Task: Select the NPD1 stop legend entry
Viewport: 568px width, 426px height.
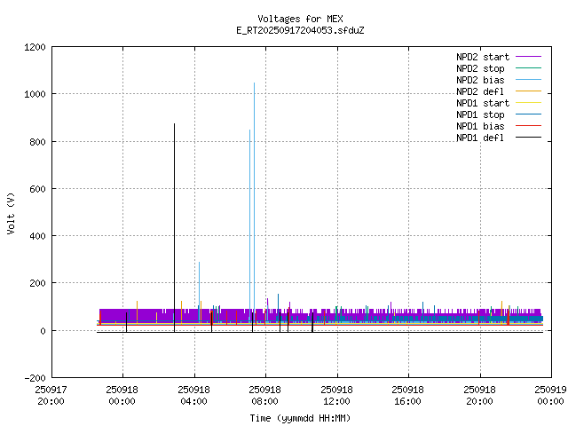Action: tap(480, 114)
